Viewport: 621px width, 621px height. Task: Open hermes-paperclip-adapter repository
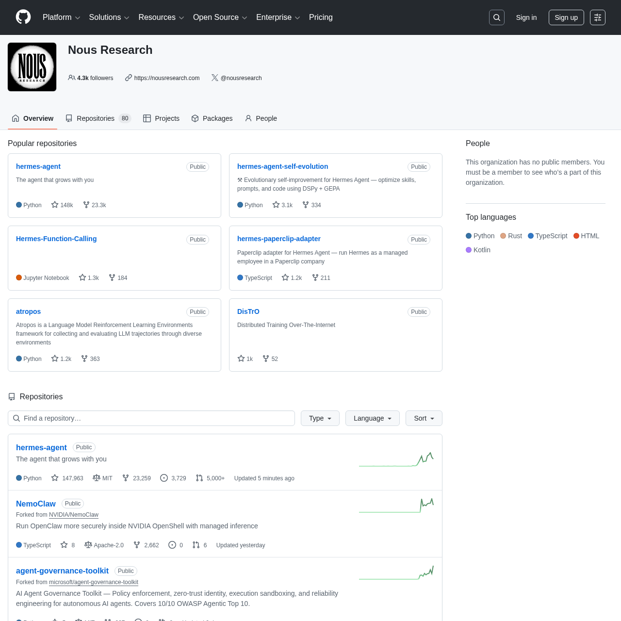point(279,239)
